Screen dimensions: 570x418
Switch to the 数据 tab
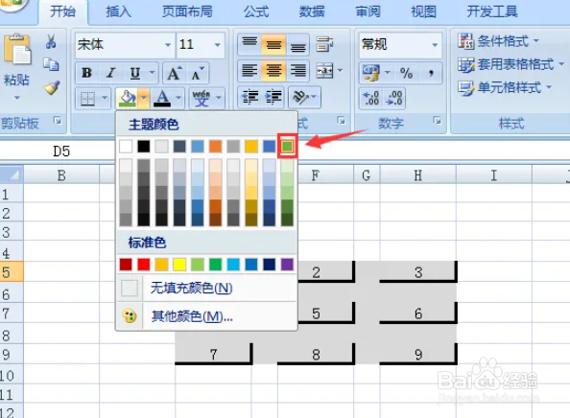pos(312,12)
